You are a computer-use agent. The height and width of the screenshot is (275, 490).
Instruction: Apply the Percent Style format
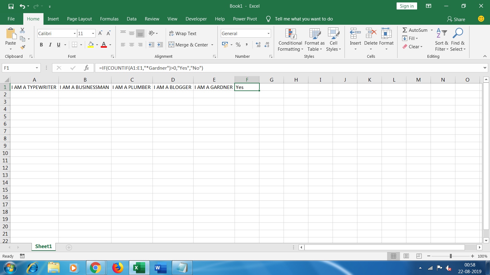[x=238, y=45]
